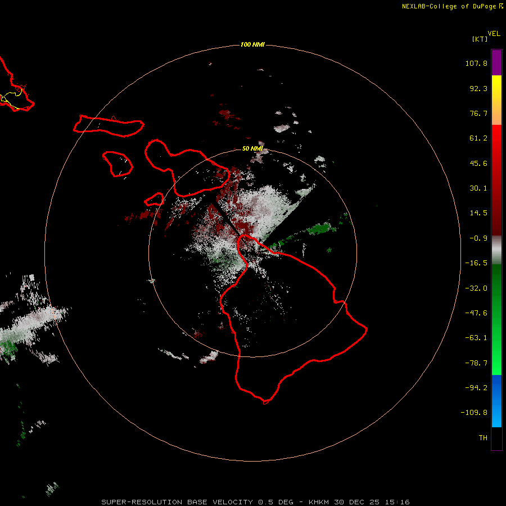Click the Molokai island outline
Viewport: 506px width, 506px height.
(x=109, y=126)
